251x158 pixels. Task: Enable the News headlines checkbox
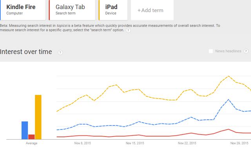[211, 51]
